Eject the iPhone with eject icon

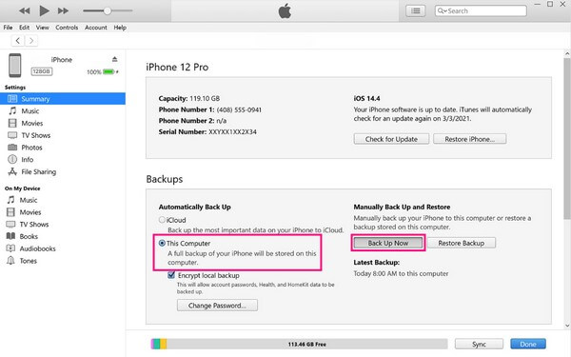point(115,59)
